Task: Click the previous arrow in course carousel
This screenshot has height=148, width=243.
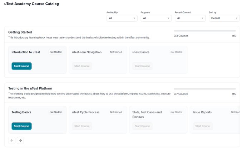Action: [x=12, y=140]
